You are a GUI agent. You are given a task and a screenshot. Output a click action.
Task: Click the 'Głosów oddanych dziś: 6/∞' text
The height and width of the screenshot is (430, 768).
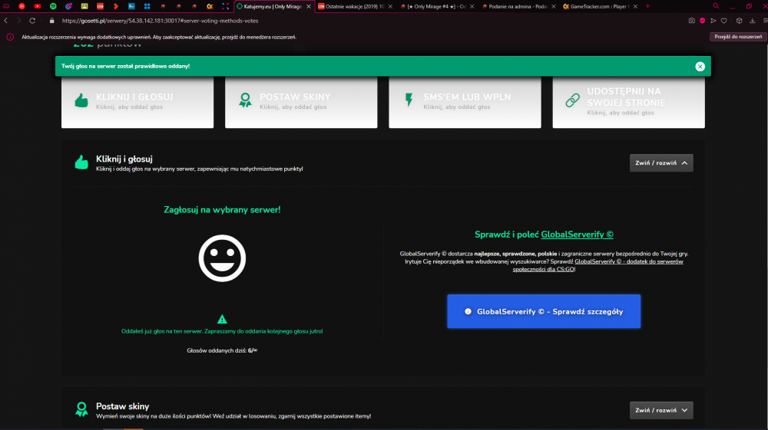(222, 350)
